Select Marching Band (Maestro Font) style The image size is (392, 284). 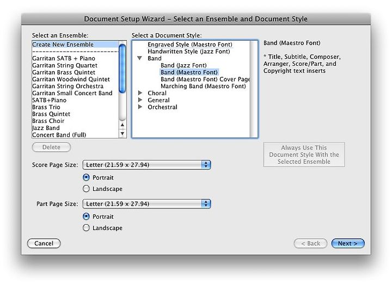coord(203,86)
